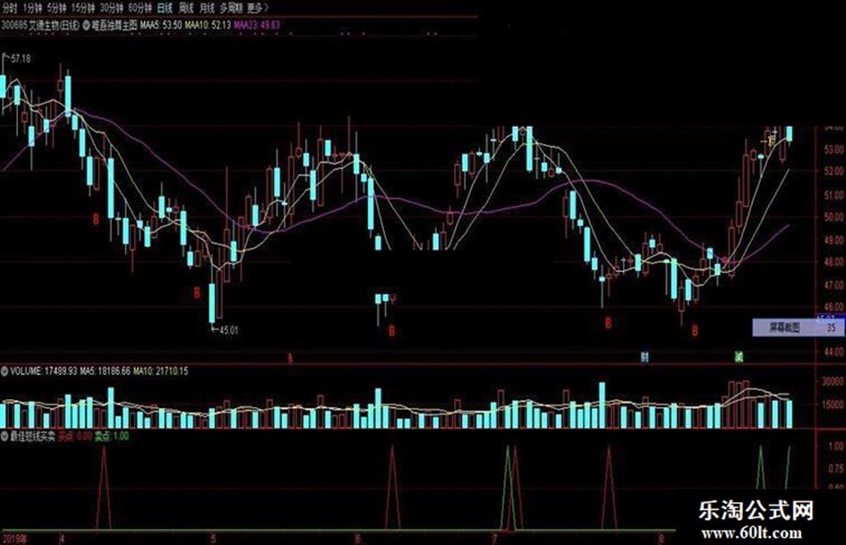Click the 财 financial event marker
The height and width of the screenshot is (545, 846).
pyautogui.click(x=645, y=357)
